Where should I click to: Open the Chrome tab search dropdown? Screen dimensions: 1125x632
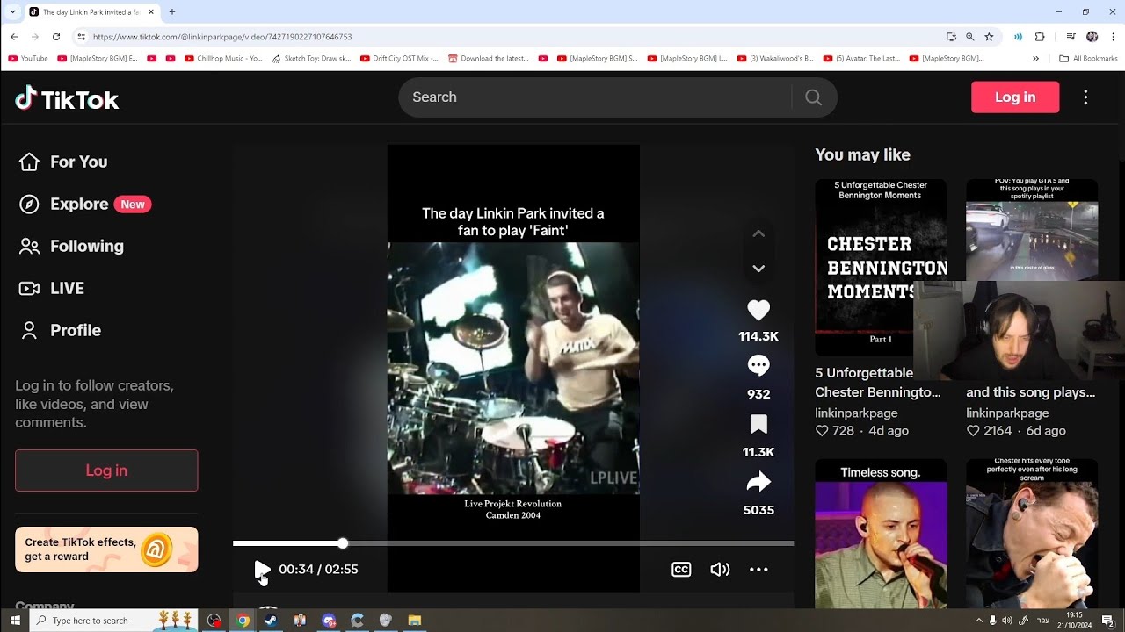click(12, 12)
